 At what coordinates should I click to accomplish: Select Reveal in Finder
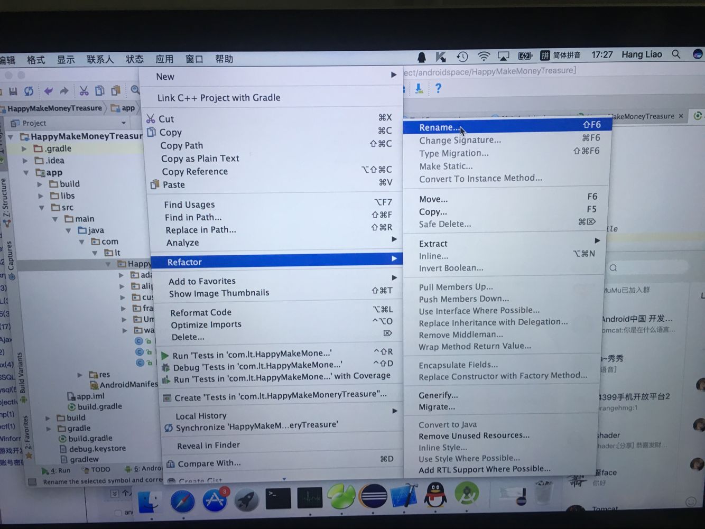click(x=282, y=446)
